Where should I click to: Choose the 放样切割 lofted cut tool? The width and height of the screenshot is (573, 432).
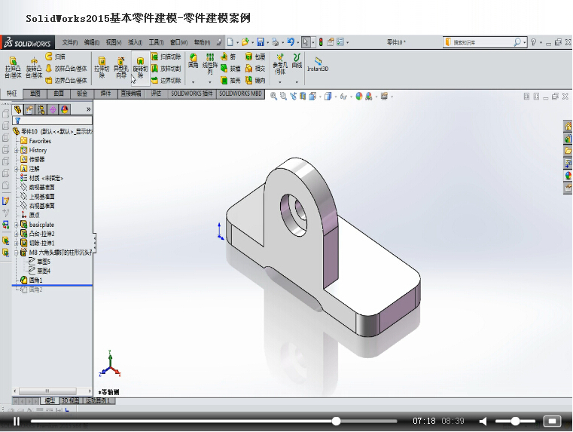(x=166, y=69)
